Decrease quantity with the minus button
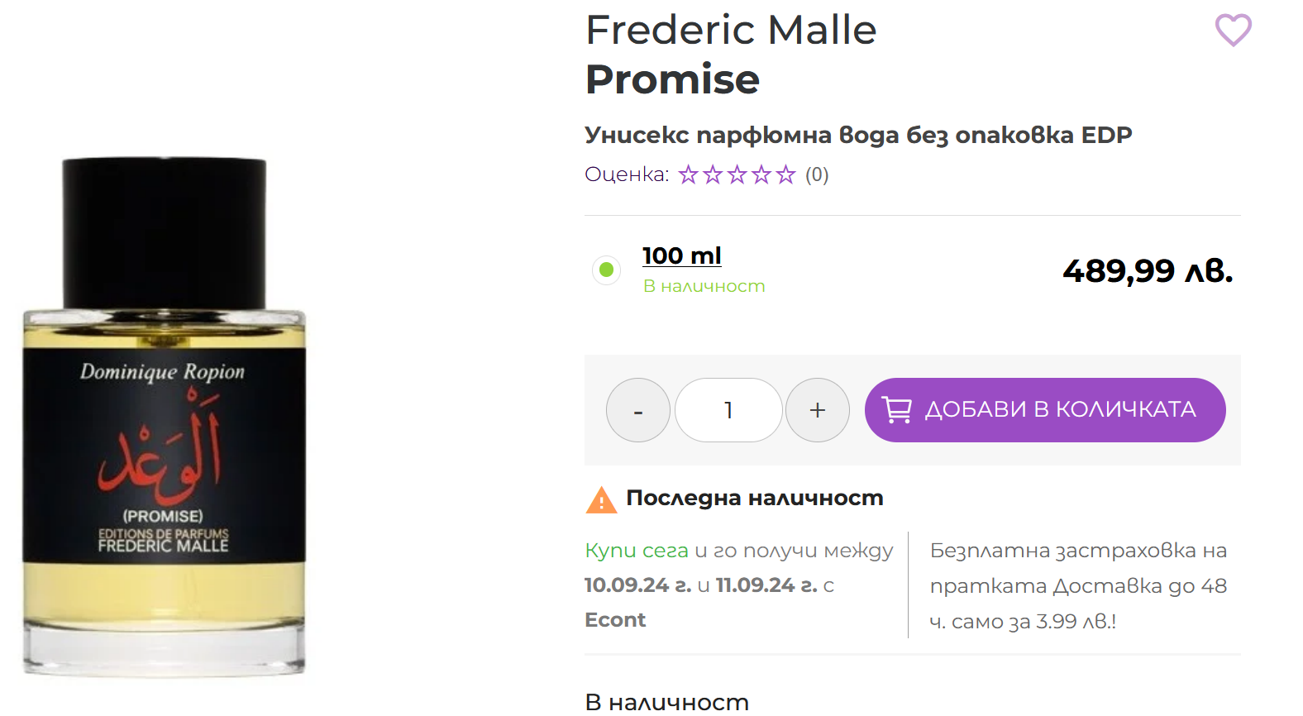This screenshot has width=1303, height=716. (637, 410)
